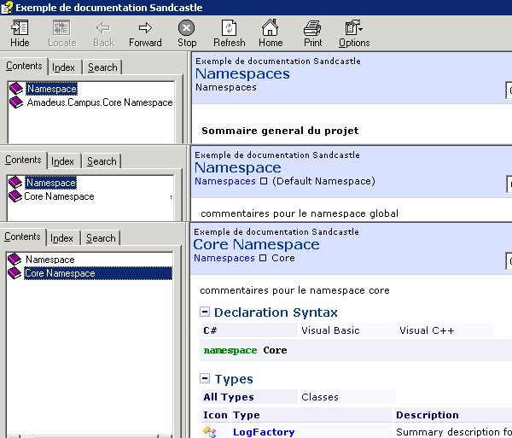Click the help window title bar icon

[7, 8]
